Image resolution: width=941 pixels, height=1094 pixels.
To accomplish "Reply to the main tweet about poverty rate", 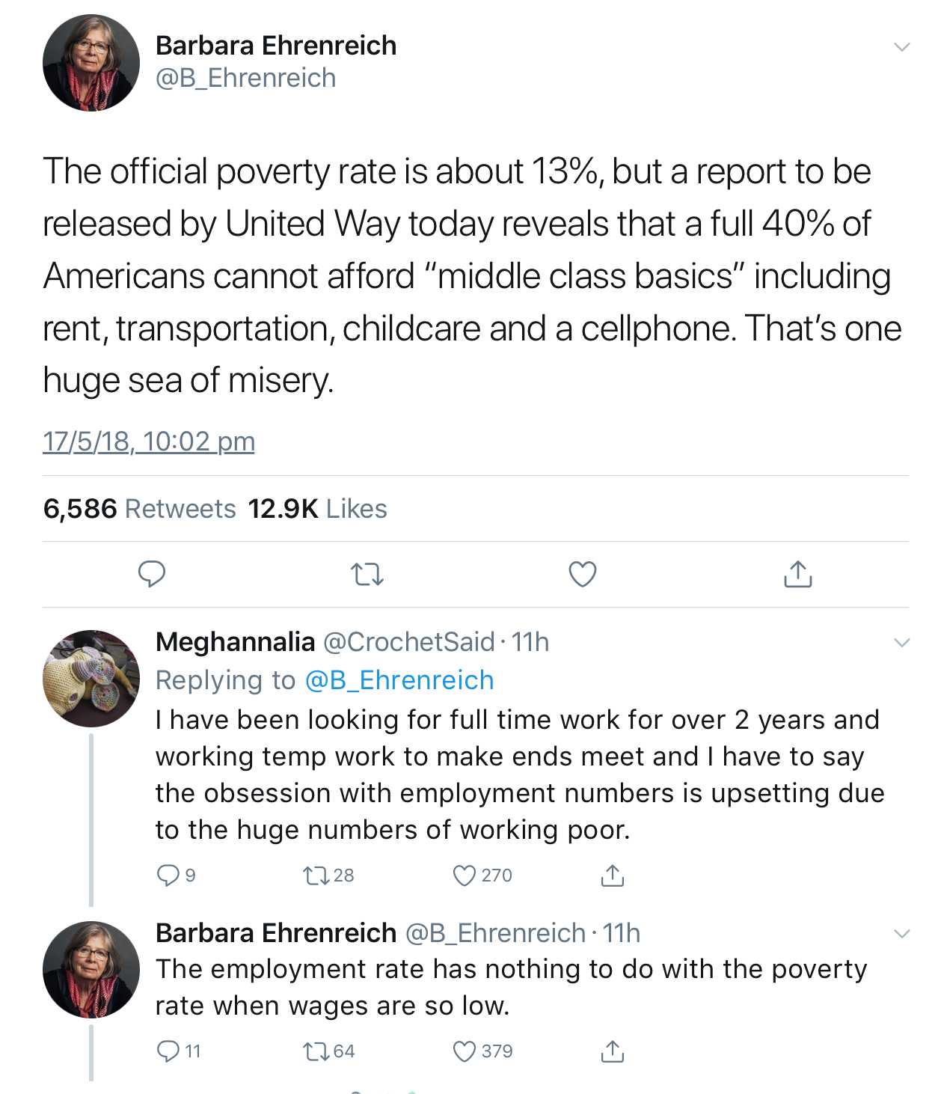I will coord(152,574).
